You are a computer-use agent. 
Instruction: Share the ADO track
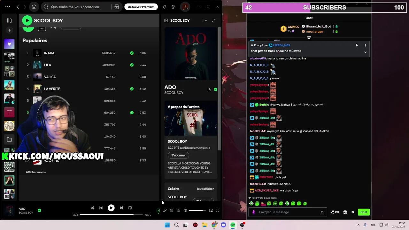point(209,90)
